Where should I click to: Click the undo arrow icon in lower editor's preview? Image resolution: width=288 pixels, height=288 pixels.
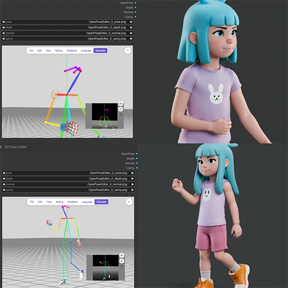[x=122, y=267]
